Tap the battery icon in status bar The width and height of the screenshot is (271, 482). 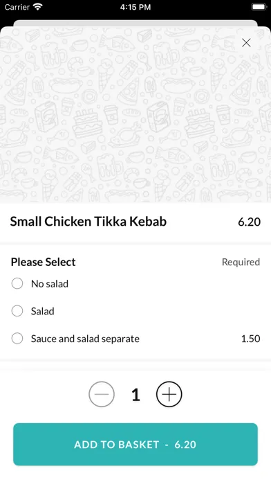pos(259,7)
